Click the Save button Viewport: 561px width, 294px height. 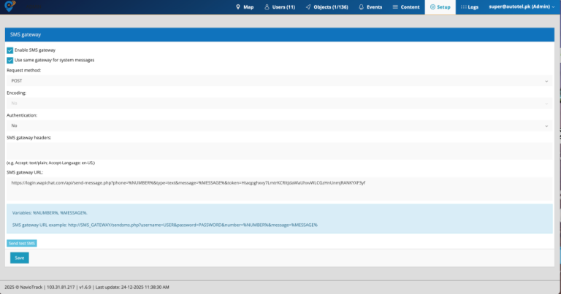[19, 258]
